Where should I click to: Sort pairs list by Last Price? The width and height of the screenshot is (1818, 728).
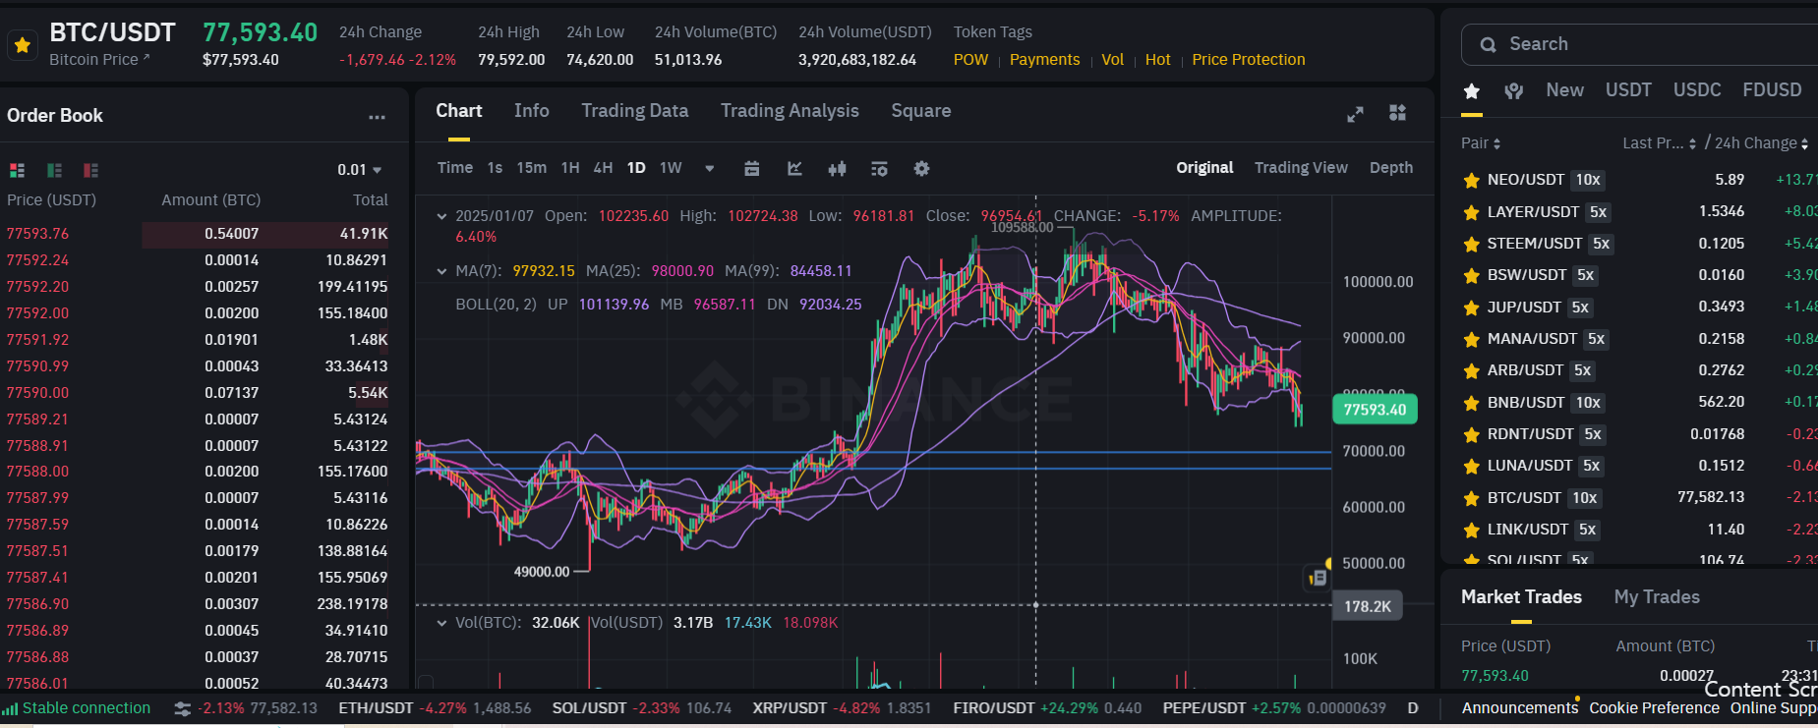1659,143
